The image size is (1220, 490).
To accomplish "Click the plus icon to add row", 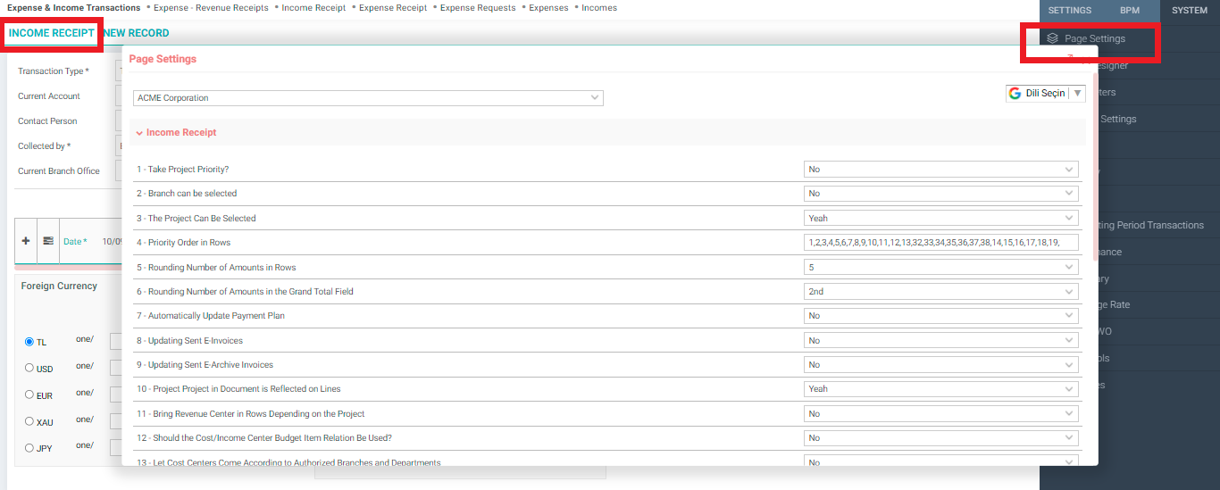I will pyautogui.click(x=26, y=241).
